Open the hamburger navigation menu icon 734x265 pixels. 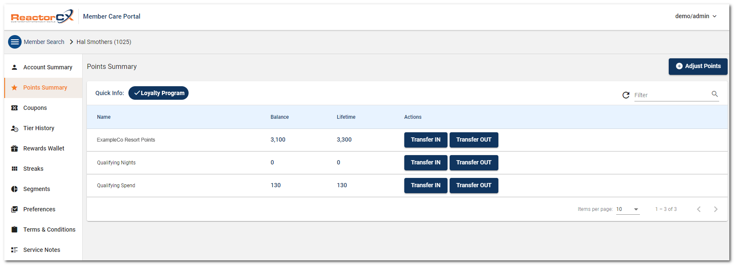tap(15, 42)
